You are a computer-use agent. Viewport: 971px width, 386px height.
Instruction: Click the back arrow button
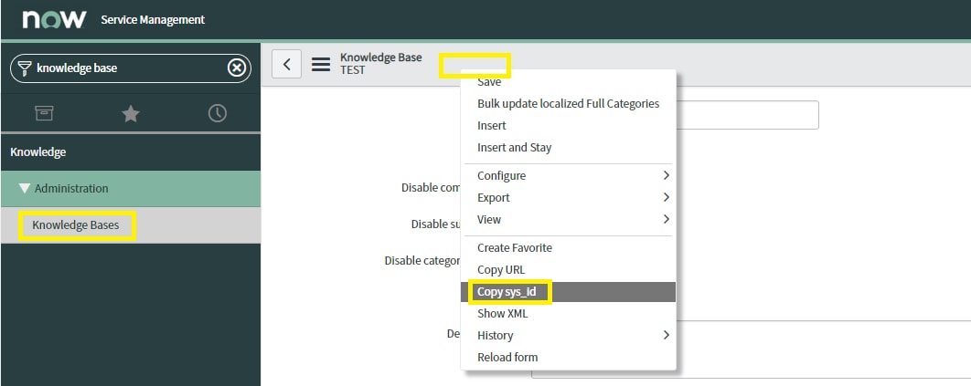coord(287,64)
